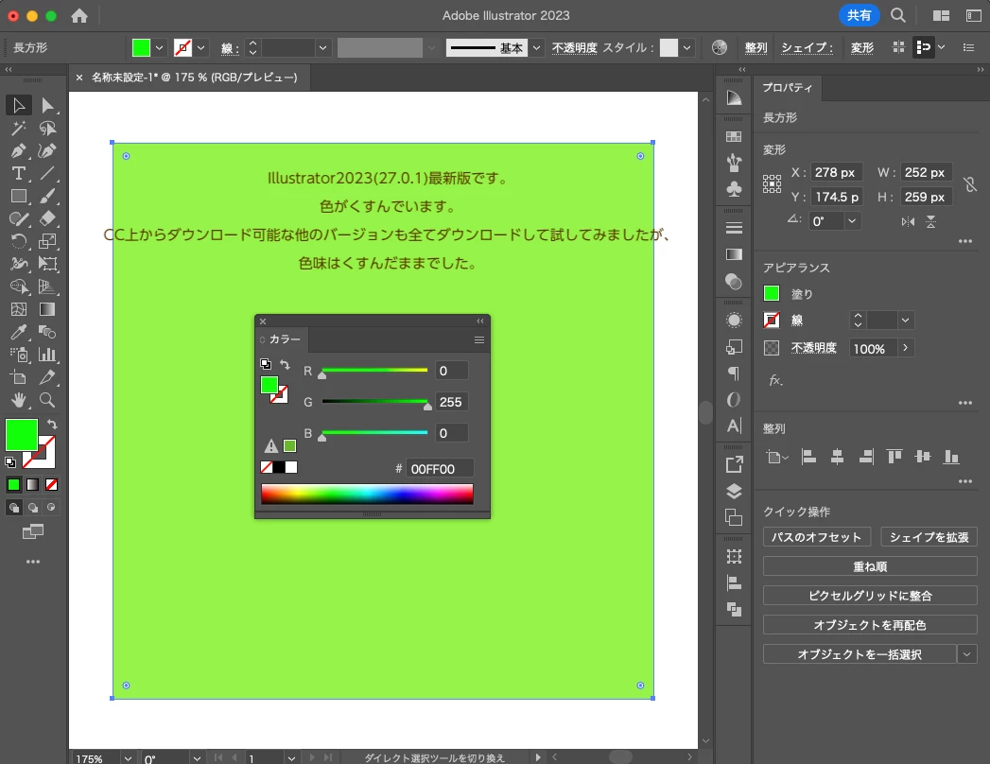
Task: Select the 名称未設定-1 document tab
Action: point(195,77)
